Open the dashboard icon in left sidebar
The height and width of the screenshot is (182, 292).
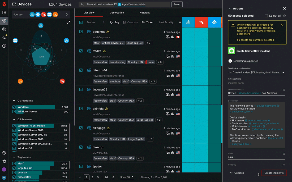[x=4, y=13]
